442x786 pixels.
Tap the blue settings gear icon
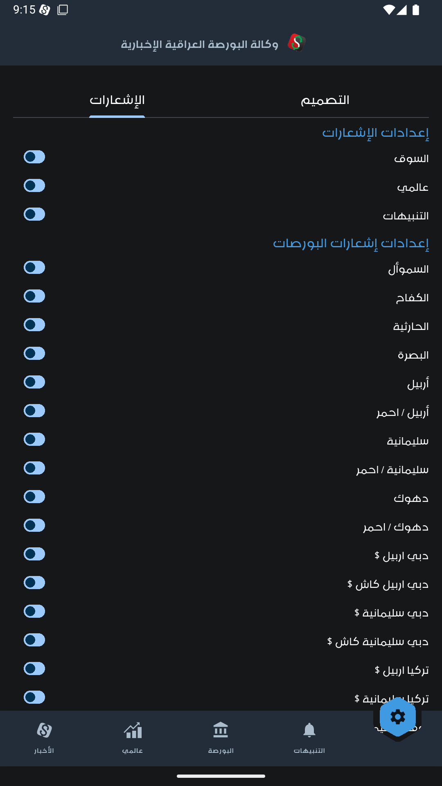point(397,717)
